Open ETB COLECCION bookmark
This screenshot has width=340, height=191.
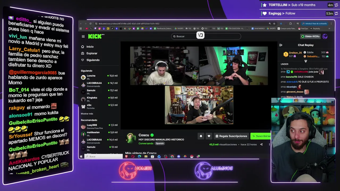point(235,29)
